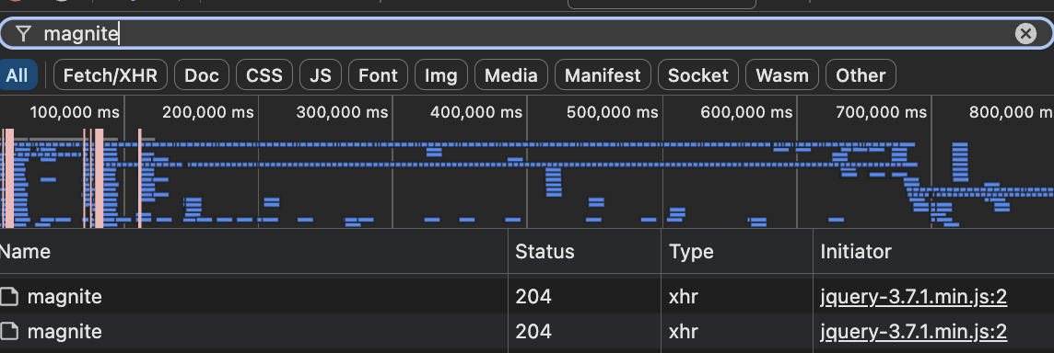The image size is (1054, 353).
Task: Click the 400,000 ms timeline marker
Action: click(476, 112)
